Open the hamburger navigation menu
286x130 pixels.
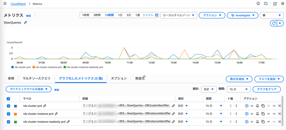click(x=5, y=4)
